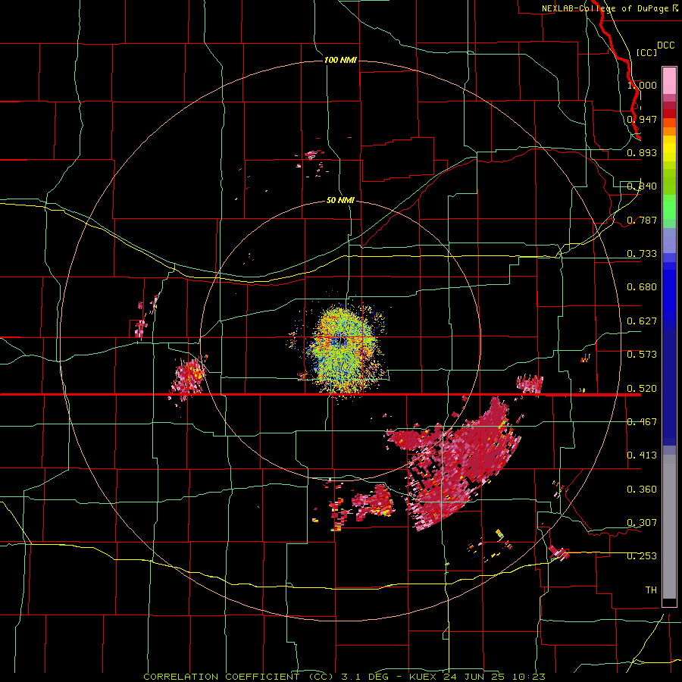
Task: Click the 0.520 legend value
Action: click(x=642, y=389)
